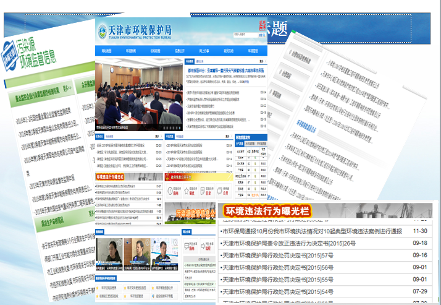The width and height of the screenshot is (441, 305).
Task: Open the 环境管理 navigation item
Action: 253,51
